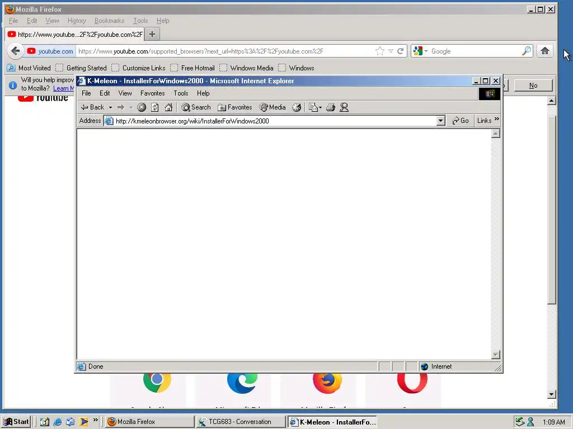The width and height of the screenshot is (573, 429).
Task: Click the Go button beside the address bar
Action: coord(461,121)
